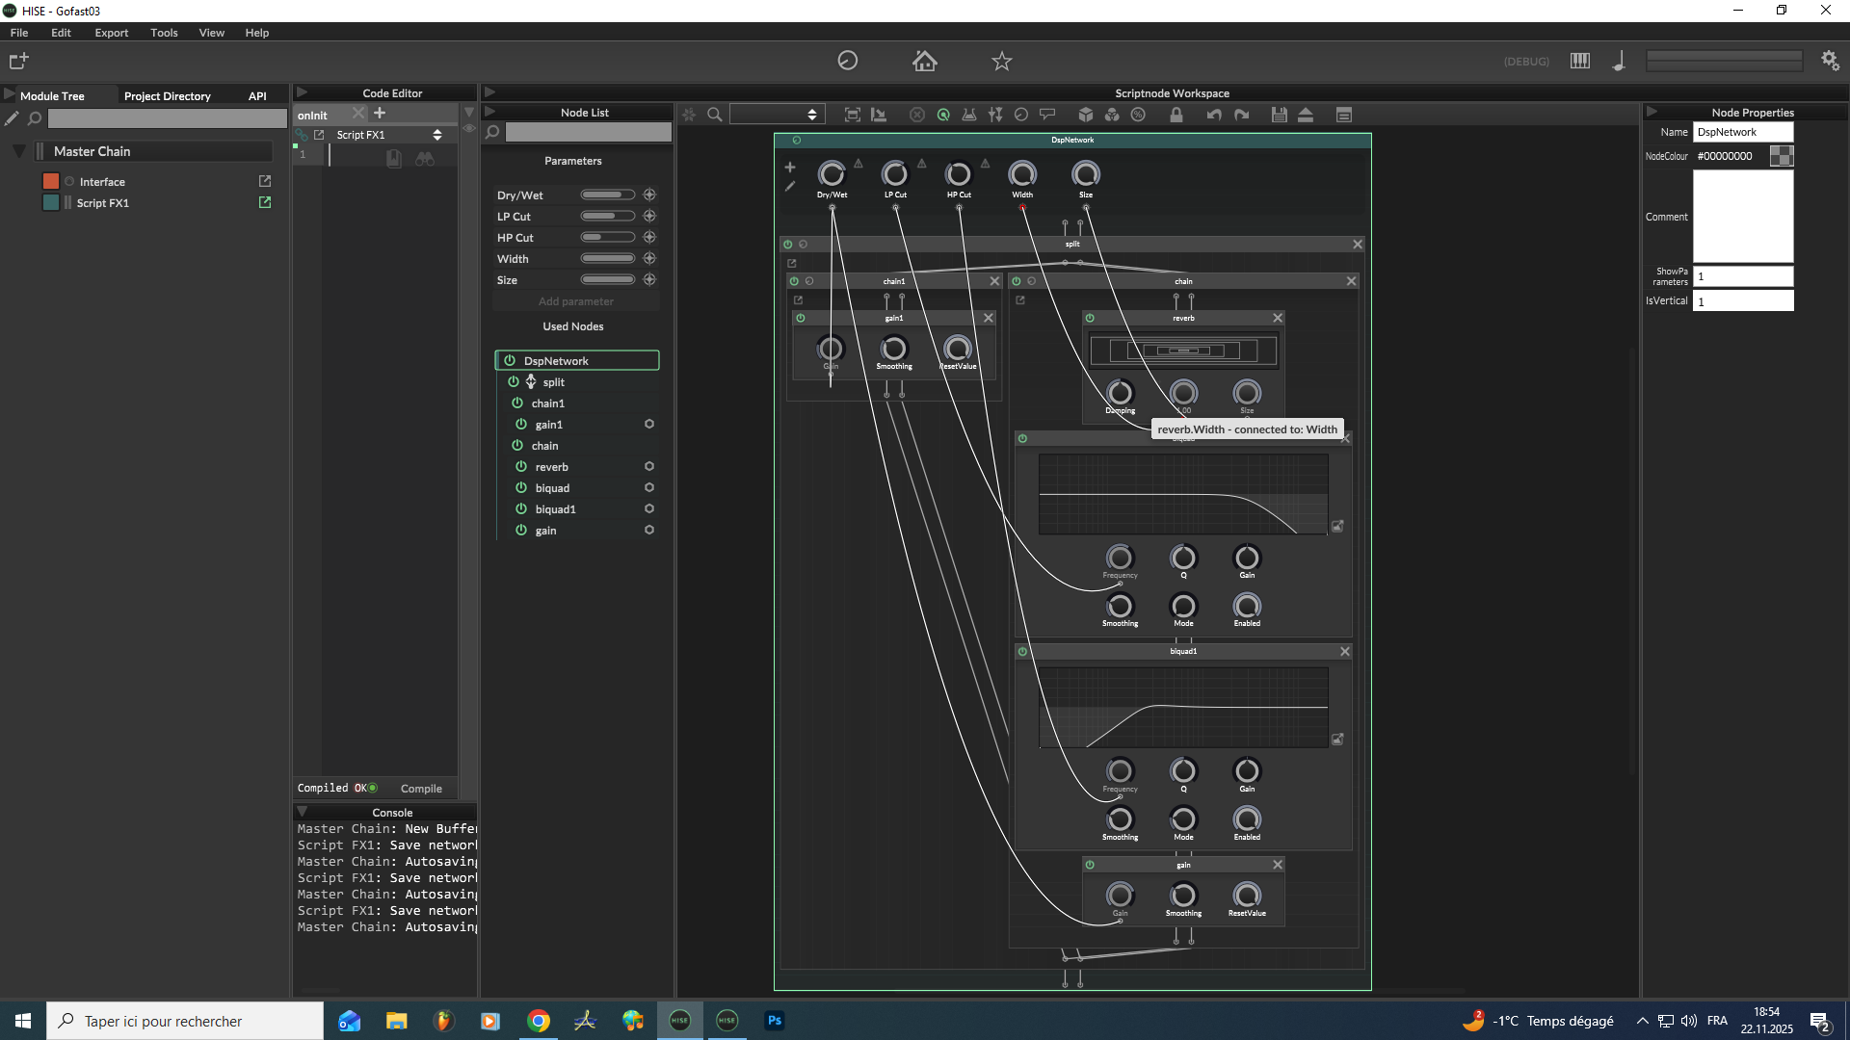Click Add parameter in Node List
This screenshot has height=1040, width=1850.
(x=575, y=301)
